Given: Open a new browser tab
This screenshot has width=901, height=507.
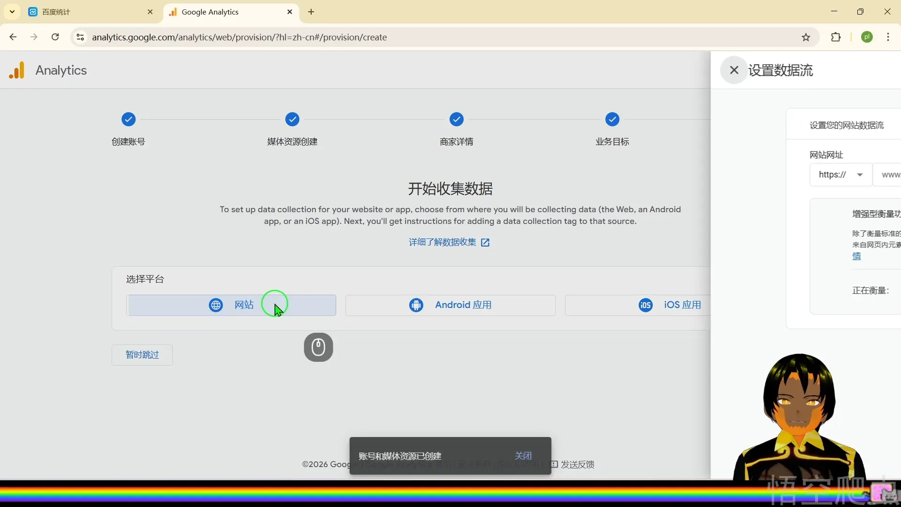Looking at the screenshot, I should click(x=311, y=12).
